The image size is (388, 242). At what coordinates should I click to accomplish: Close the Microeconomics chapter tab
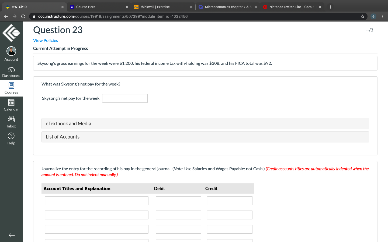tap(256, 7)
